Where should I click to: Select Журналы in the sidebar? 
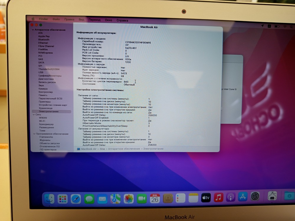click(45, 140)
